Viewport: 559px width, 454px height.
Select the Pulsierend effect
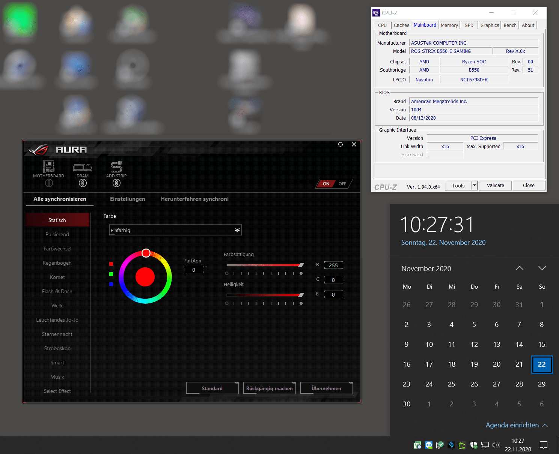[57, 234]
